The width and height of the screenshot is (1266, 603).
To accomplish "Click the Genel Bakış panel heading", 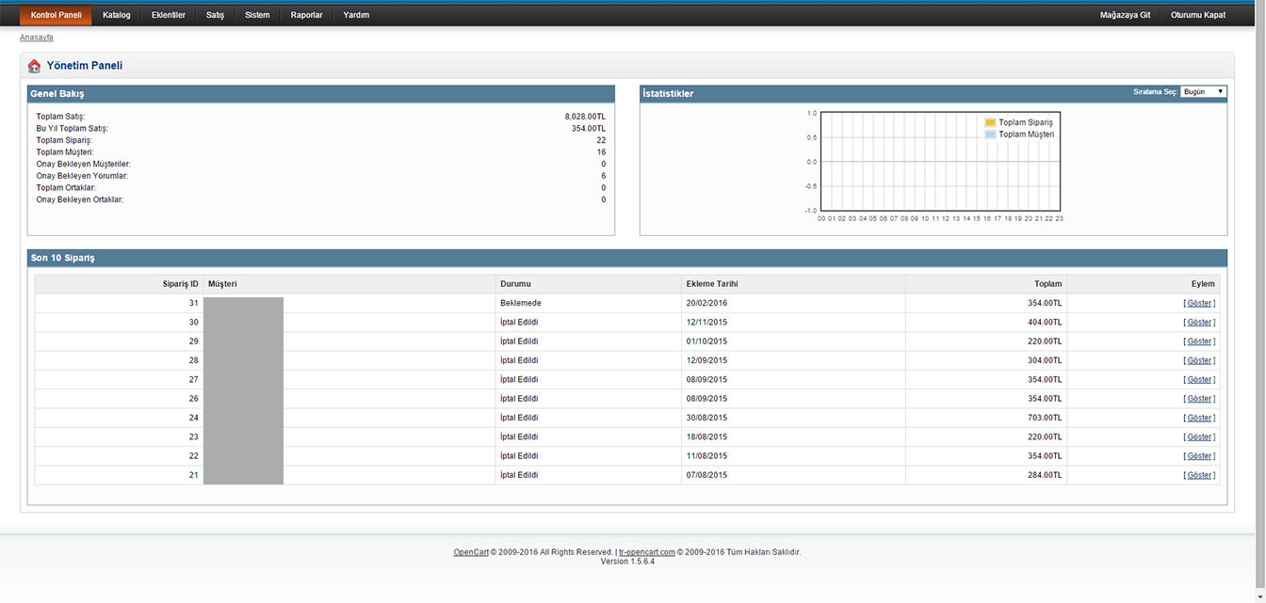I will click(57, 94).
